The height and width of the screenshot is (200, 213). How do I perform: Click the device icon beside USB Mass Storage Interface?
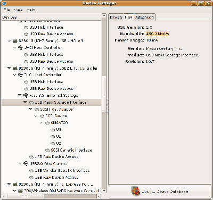point(31,102)
